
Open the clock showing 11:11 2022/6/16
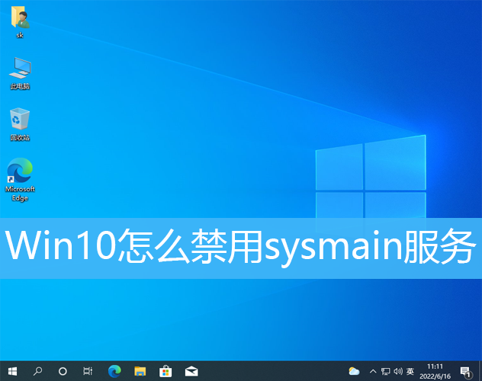click(435, 371)
